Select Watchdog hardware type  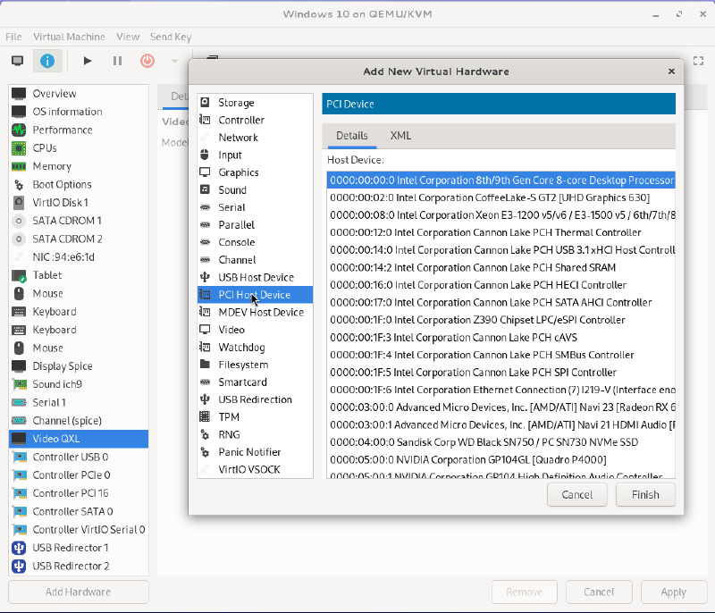255,348
